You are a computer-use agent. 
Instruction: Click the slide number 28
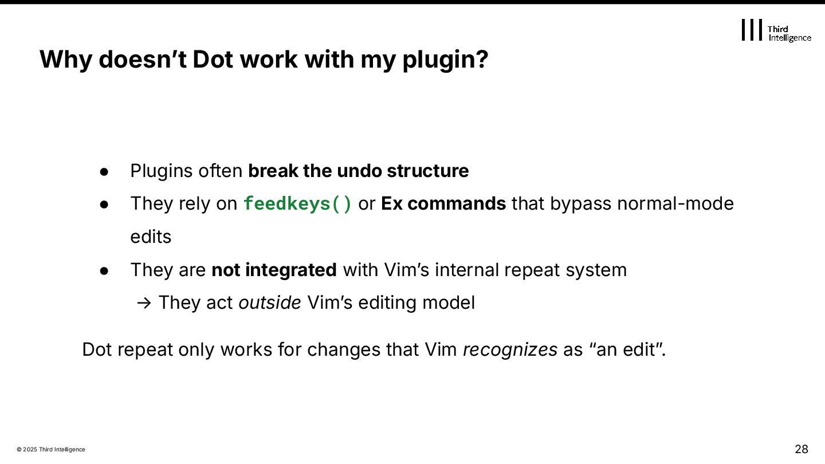point(801,449)
